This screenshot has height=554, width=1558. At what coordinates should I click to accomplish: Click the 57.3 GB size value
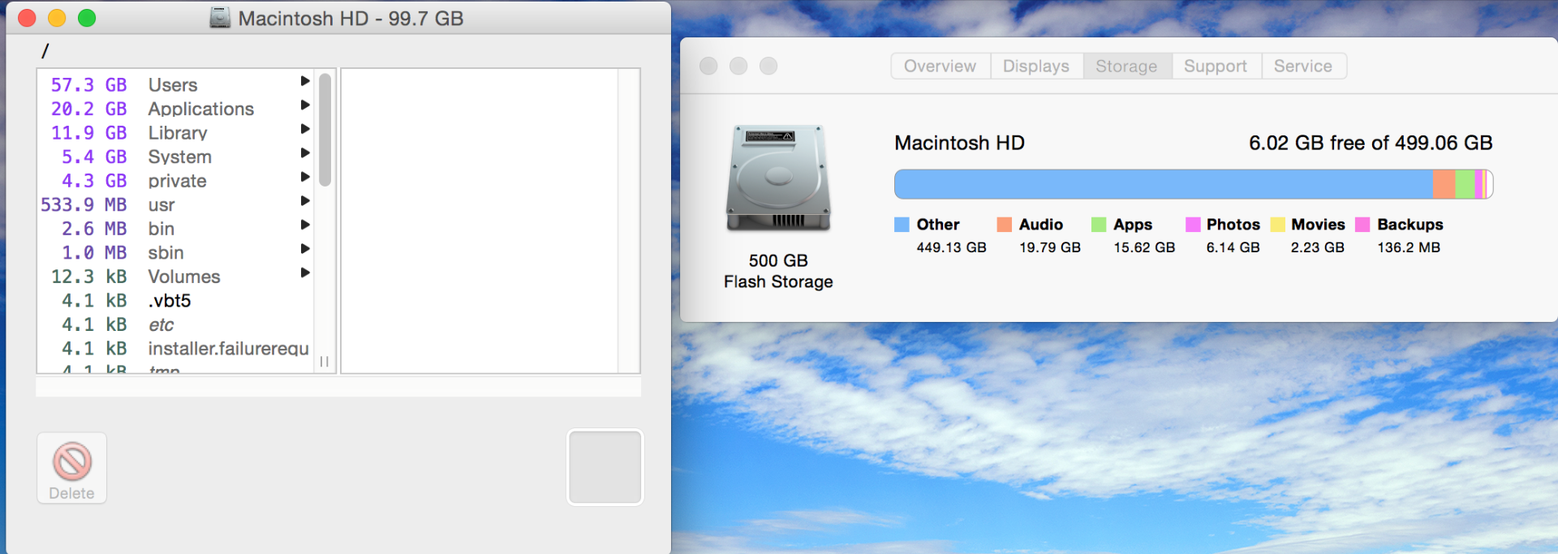pyautogui.click(x=88, y=84)
